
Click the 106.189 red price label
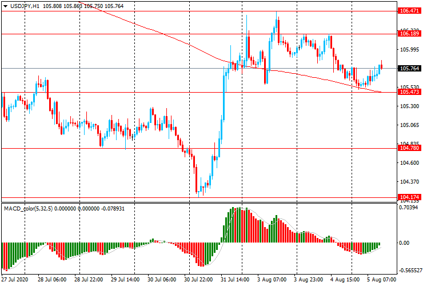click(409, 34)
